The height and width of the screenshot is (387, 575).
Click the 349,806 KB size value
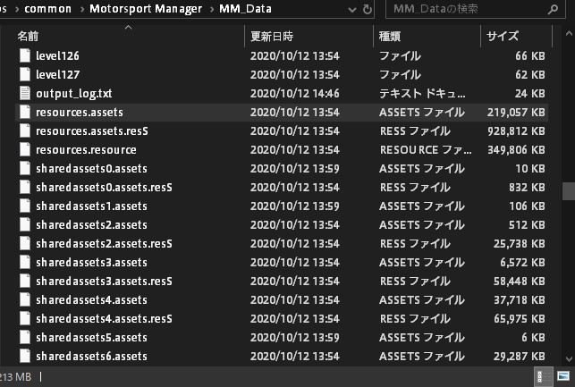coord(516,149)
